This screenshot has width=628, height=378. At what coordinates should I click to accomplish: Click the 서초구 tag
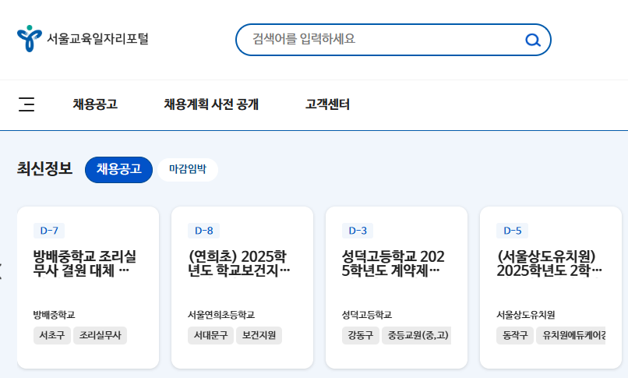click(52, 336)
